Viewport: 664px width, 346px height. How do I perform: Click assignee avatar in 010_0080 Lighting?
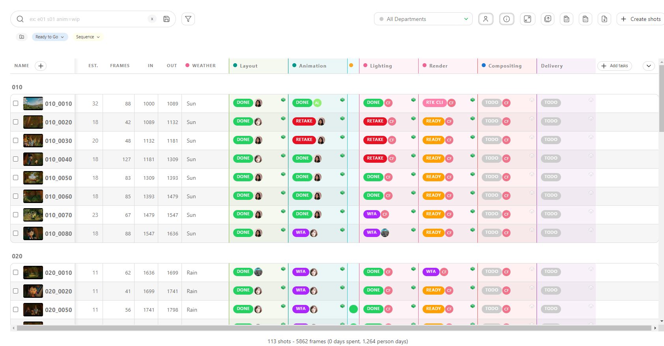(x=385, y=233)
